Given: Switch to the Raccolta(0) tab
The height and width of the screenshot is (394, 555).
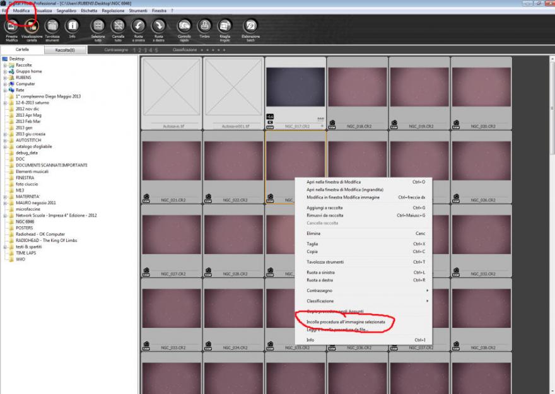Looking at the screenshot, I should 65,49.
